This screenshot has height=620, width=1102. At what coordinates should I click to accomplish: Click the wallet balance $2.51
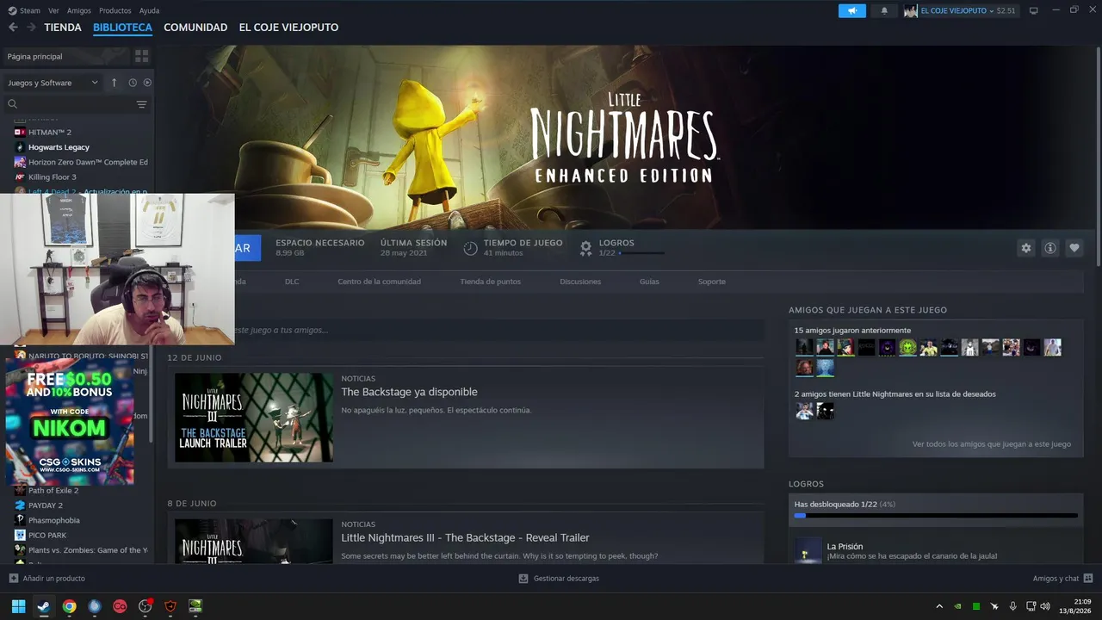[1006, 10]
